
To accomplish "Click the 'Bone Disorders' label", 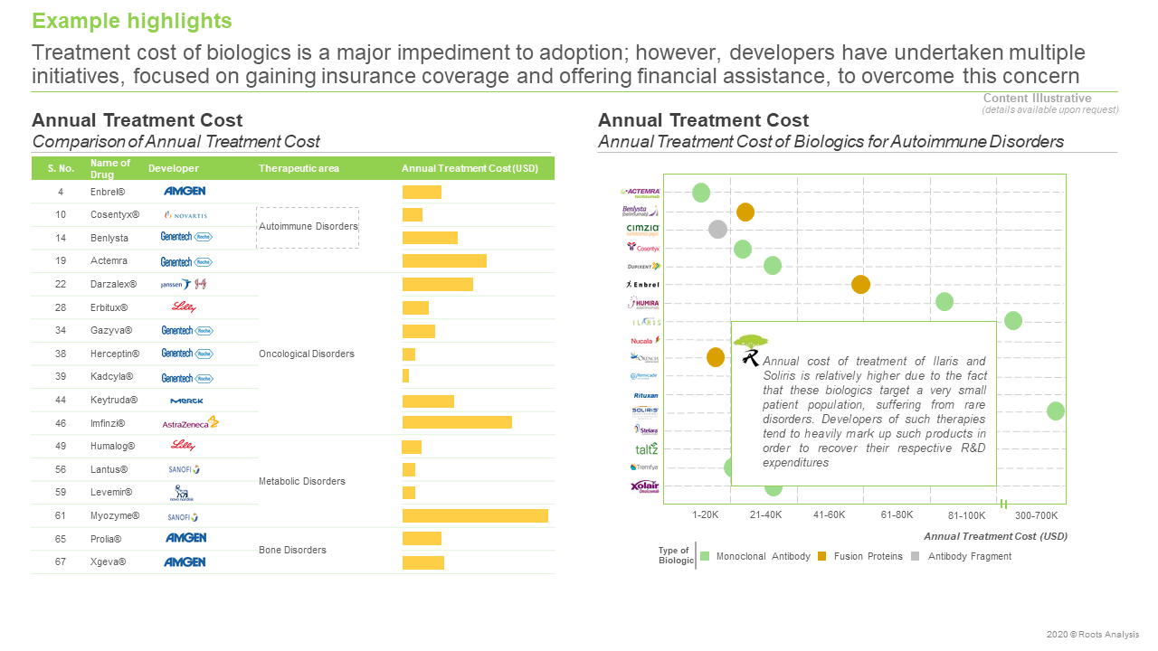I will coord(292,550).
